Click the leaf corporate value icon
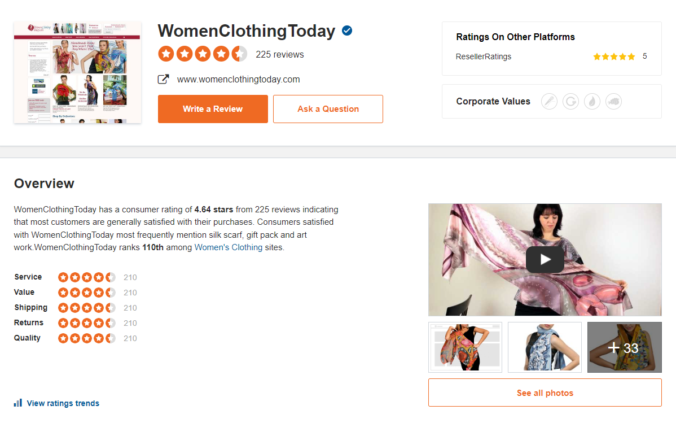 pos(592,102)
